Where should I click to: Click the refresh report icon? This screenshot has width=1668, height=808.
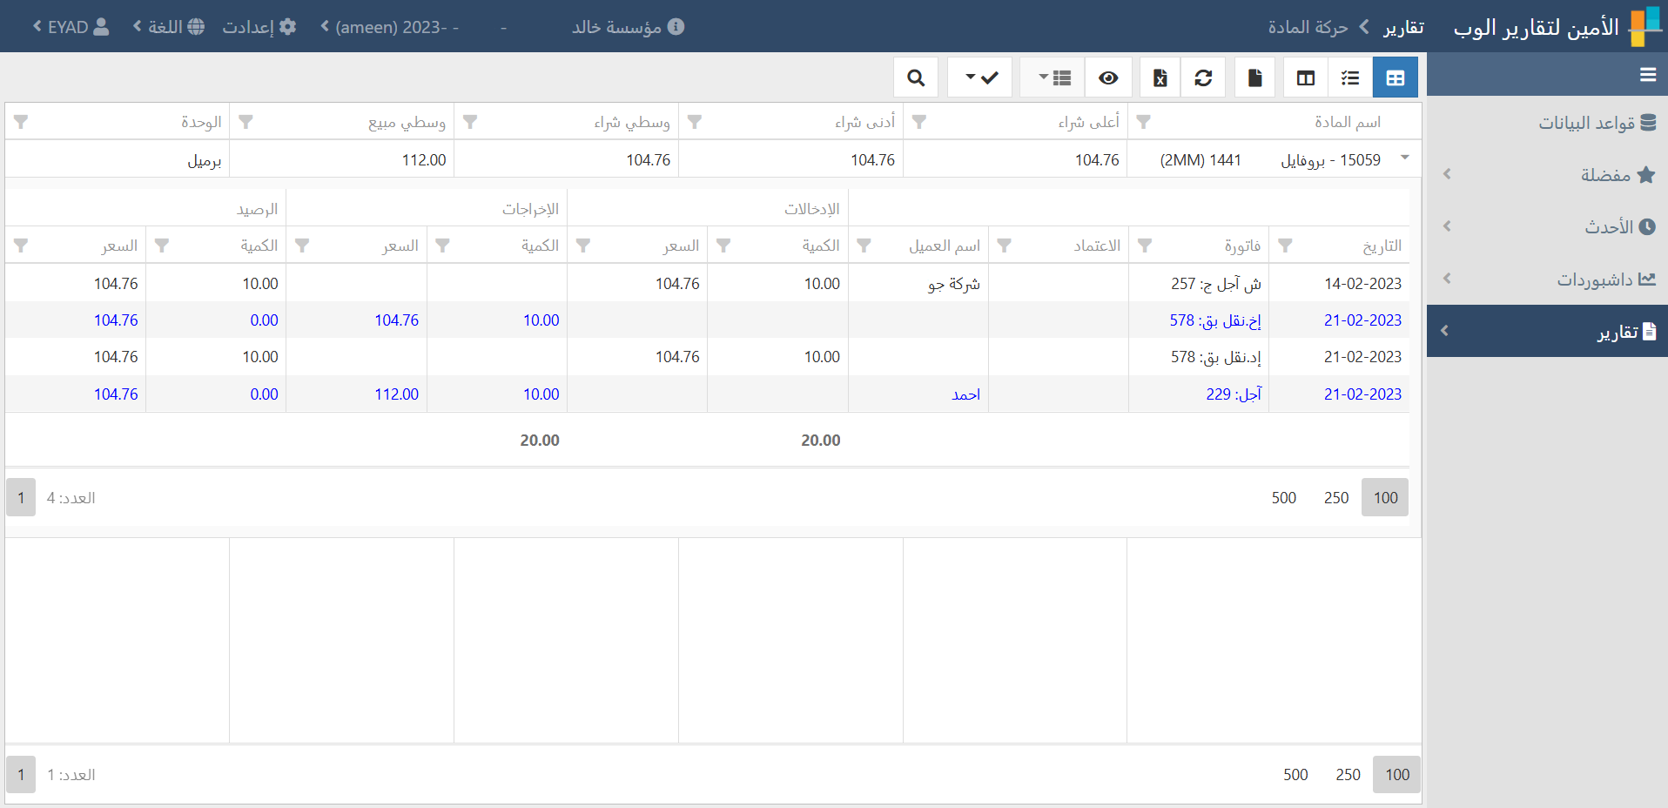(1203, 78)
